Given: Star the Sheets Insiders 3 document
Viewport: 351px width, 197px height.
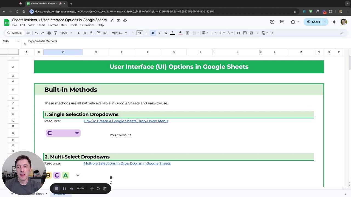Looking at the screenshot, I should [112, 20].
